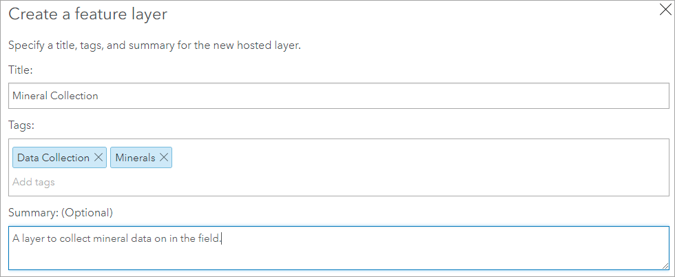Select the Minerals tag label
This screenshot has height=277, width=675.
135,158
